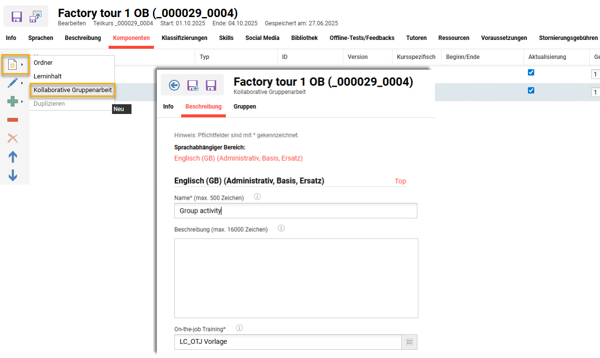Switch to the Gruppen tab
This screenshot has height=358, width=600.
pos(244,107)
